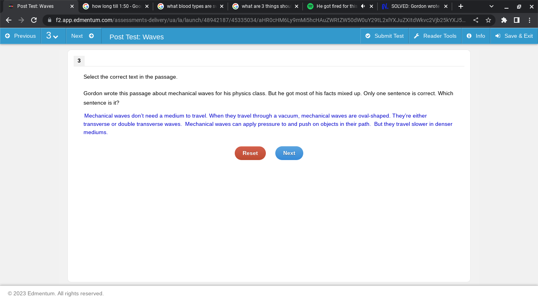538x302 pixels.
Task: Open the Reader Tools menu
Action: (435, 36)
